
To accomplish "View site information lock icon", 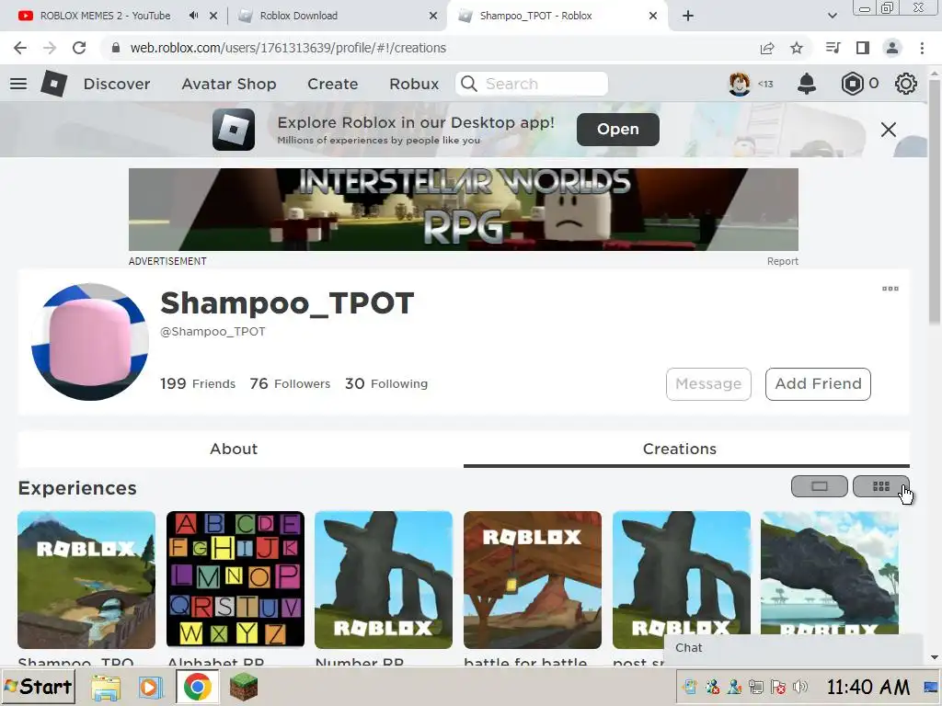I will click(x=116, y=48).
